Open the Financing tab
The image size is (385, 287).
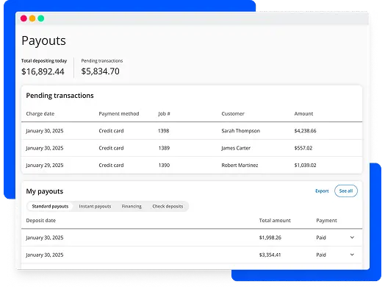[132, 206]
